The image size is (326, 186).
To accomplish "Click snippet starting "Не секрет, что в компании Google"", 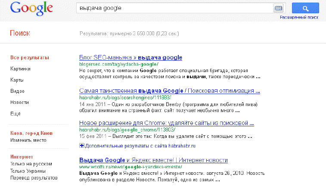I will pyautogui.click(x=170, y=73).
